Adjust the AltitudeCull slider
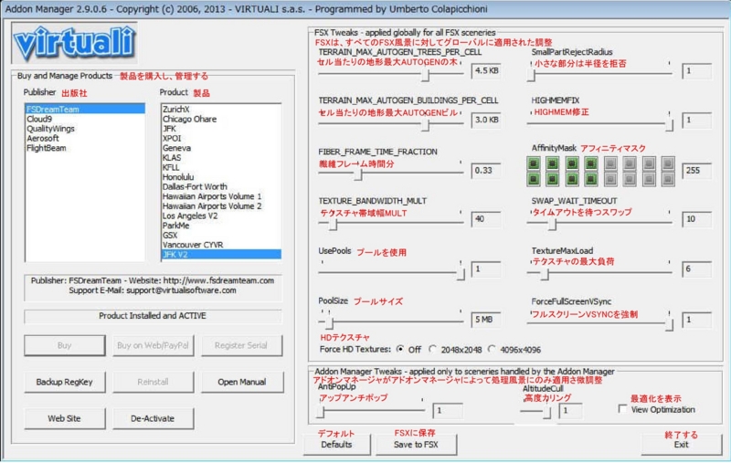731x463 pixels. (546, 411)
